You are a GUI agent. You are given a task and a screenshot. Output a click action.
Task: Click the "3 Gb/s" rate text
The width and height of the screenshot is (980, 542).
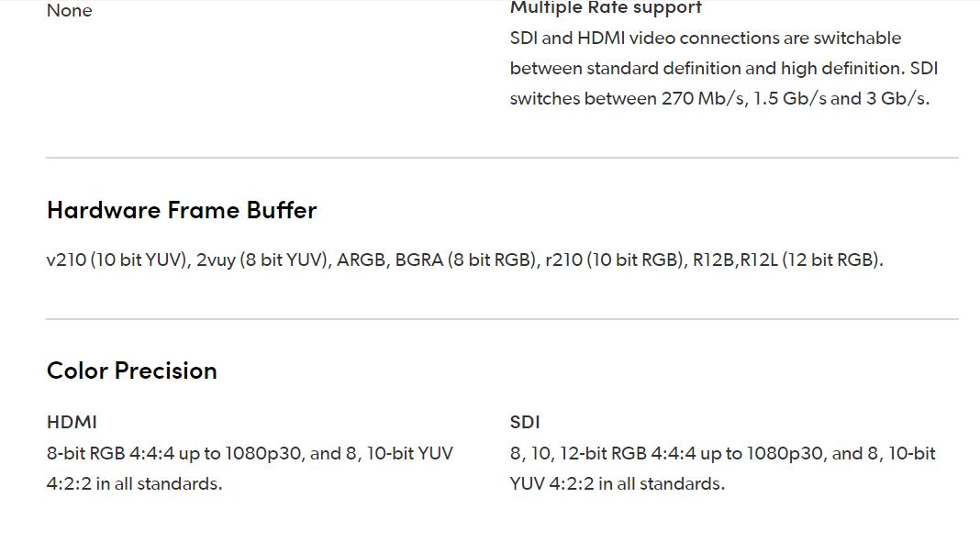[x=896, y=98]
